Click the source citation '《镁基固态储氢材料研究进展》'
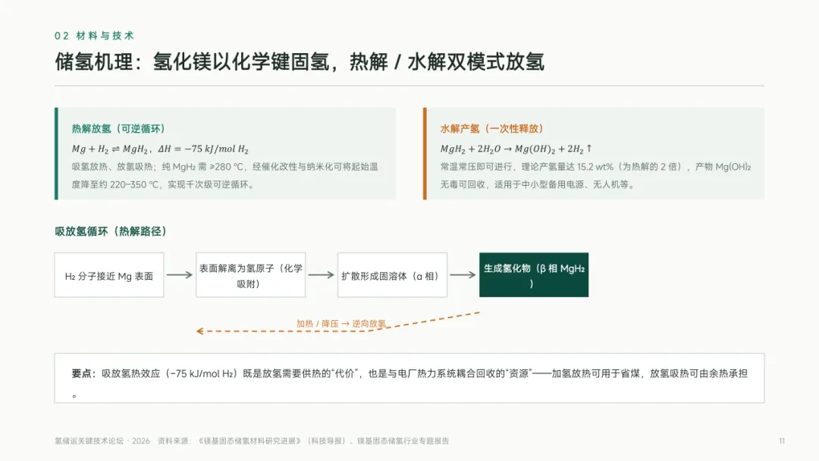This screenshot has width=819, height=461. click(x=249, y=441)
